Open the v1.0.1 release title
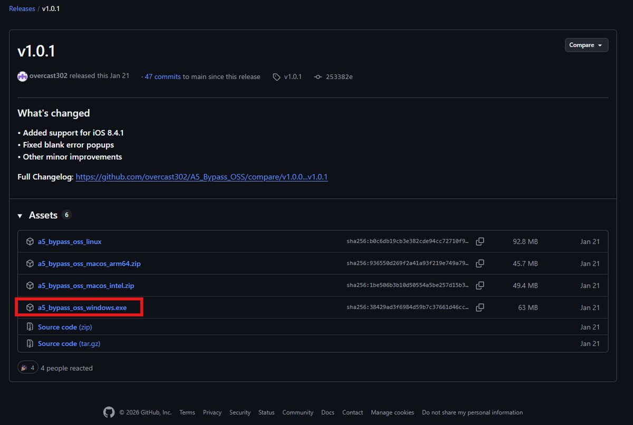 coord(36,51)
